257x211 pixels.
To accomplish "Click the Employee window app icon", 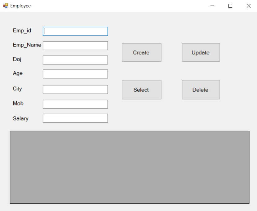I will pos(5,6).
